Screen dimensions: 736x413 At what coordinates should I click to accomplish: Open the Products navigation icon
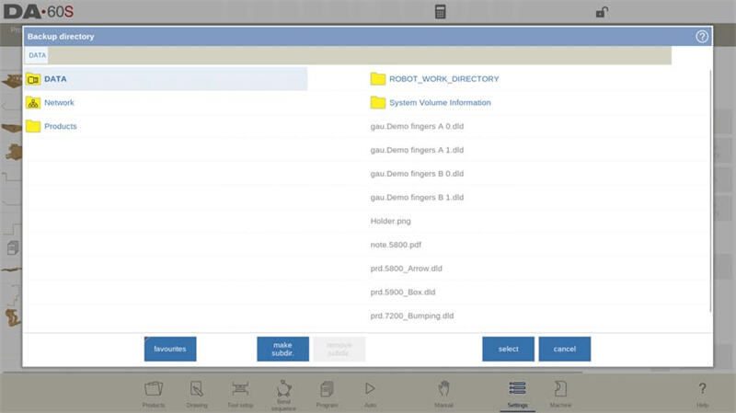(154, 393)
